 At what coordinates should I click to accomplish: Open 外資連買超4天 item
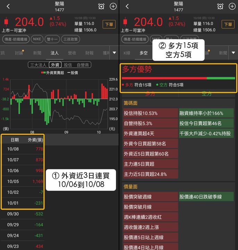[x=151, y=133]
